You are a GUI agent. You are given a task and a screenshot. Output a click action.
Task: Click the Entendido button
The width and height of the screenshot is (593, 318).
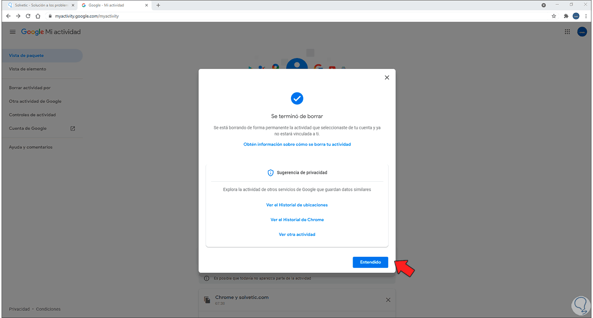tap(370, 262)
